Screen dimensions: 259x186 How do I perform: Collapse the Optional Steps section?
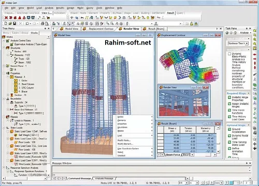click(249, 125)
